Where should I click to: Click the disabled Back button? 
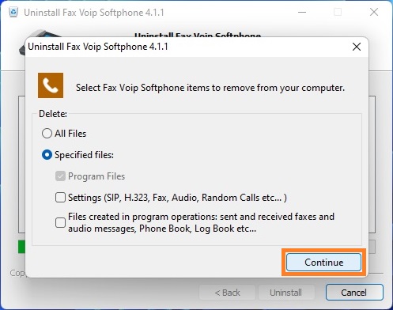[227, 293]
